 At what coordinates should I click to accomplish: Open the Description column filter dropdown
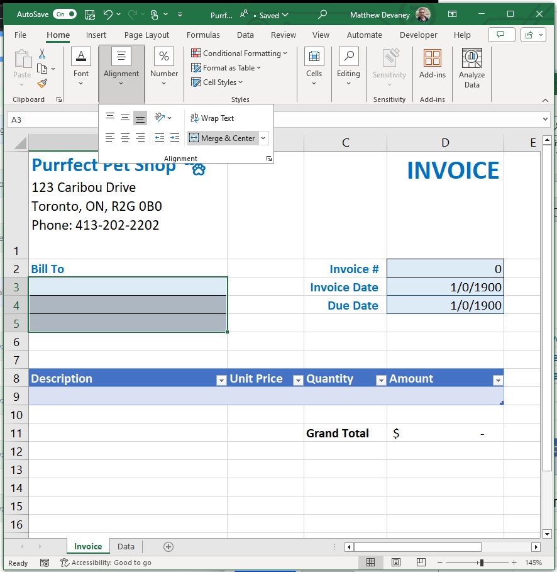click(221, 381)
